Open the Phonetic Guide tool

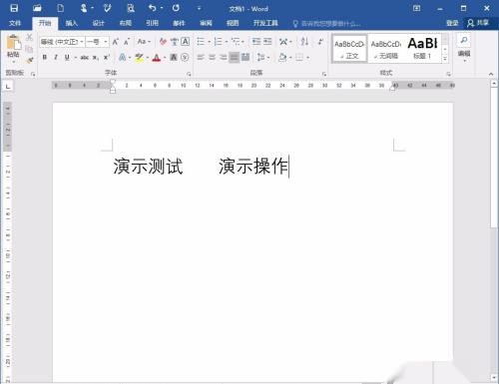[174, 42]
